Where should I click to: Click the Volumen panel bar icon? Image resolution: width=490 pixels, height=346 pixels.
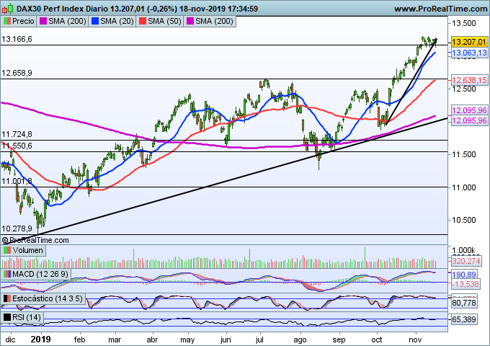[6, 250]
